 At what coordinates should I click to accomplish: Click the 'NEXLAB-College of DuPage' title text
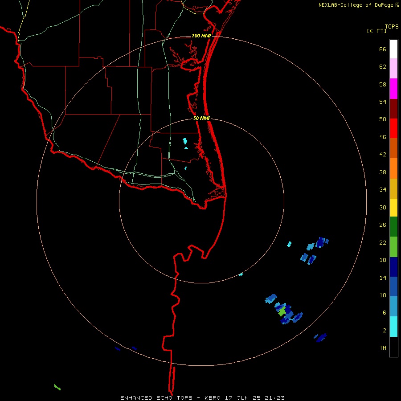pos(356,5)
